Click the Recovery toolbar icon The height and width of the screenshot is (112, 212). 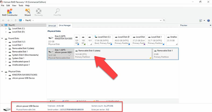pos(38,12)
